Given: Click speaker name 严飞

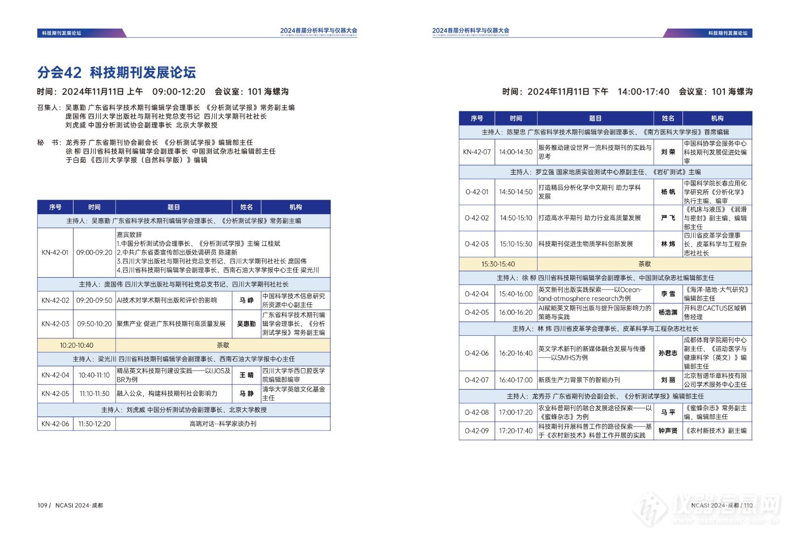Looking at the screenshot, I should click(668, 218).
